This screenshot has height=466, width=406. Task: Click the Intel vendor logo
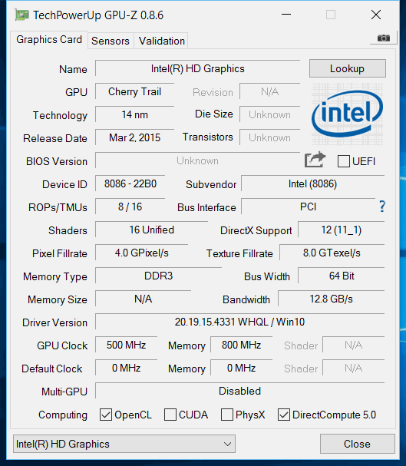(x=347, y=114)
